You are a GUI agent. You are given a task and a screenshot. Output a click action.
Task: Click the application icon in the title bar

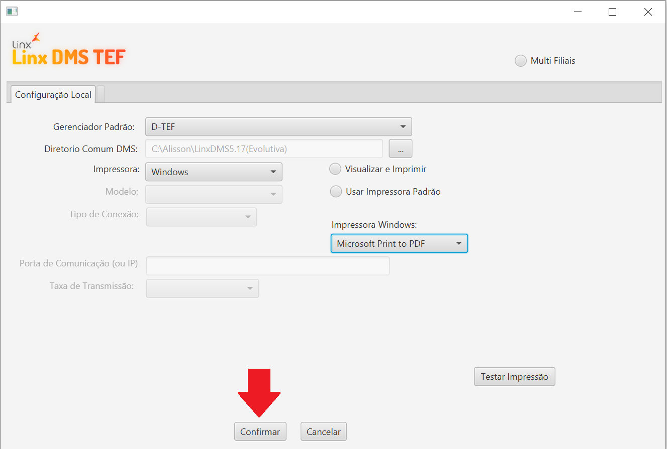click(x=12, y=12)
